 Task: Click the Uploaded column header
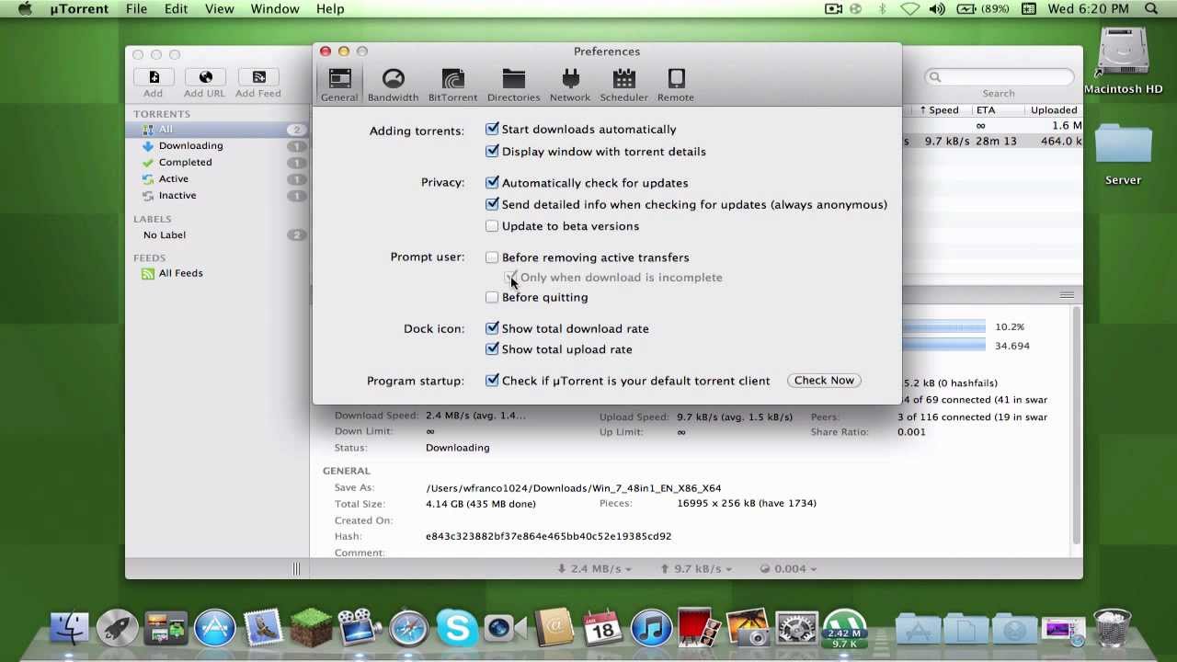(1053, 110)
